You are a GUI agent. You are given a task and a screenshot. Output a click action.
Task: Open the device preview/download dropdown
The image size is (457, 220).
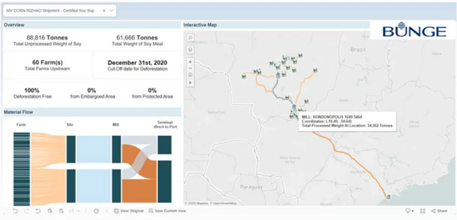409,211
